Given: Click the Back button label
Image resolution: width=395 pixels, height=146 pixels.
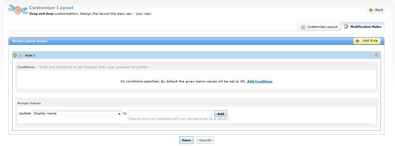Looking at the screenshot, I should 379,10.
